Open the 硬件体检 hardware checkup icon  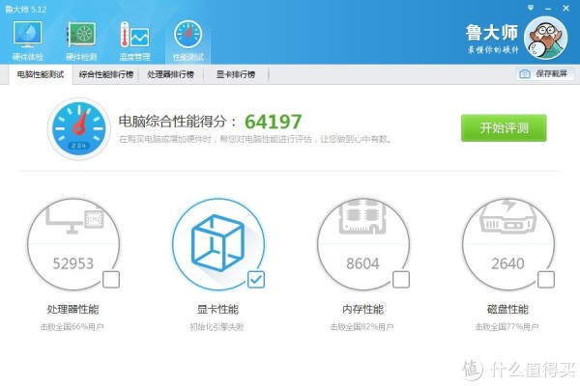pyautogui.click(x=27, y=41)
